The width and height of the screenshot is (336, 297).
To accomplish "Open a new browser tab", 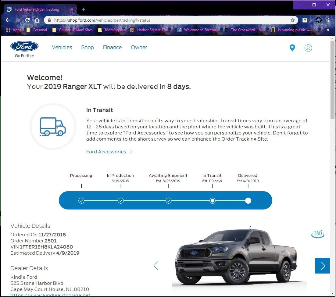I will [84, 9].
